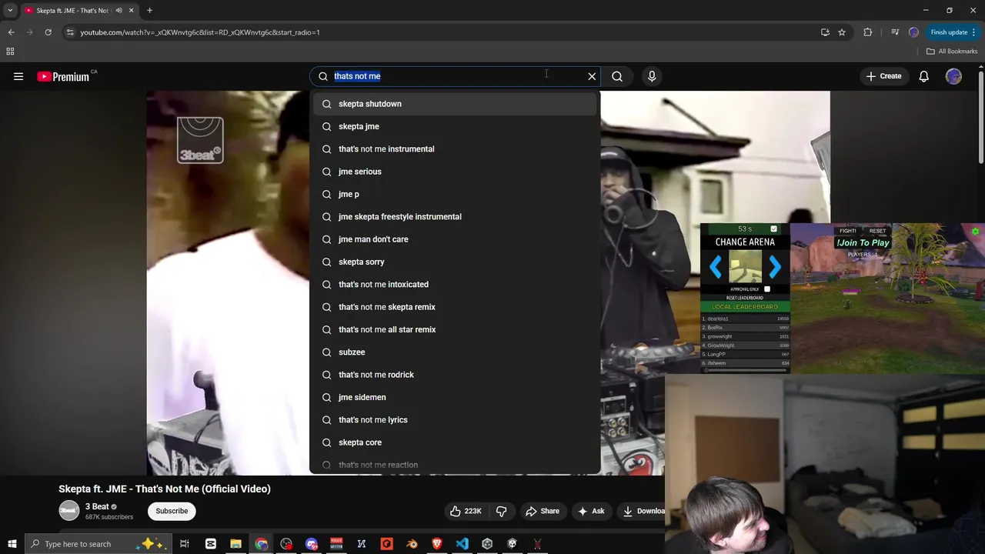Click RESET button in game overlay
The image size is (985, 554).
click(x=877, y=231)
